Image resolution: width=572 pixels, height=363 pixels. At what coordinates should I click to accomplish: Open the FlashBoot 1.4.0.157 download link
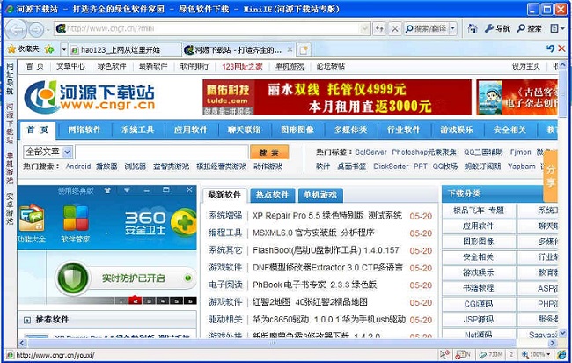(x=326, y=250)
